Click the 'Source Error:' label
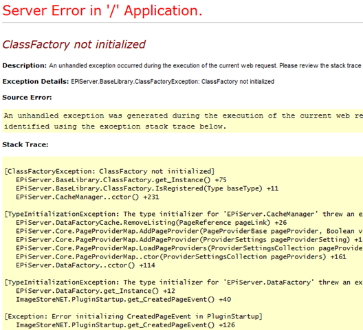The height and width of the screenshot is (330, 363). pyautogui.click(x=27, y=97)
